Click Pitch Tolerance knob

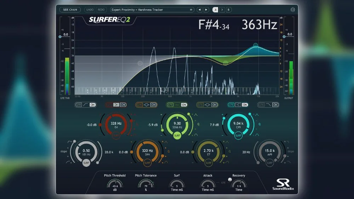(146, 184)
